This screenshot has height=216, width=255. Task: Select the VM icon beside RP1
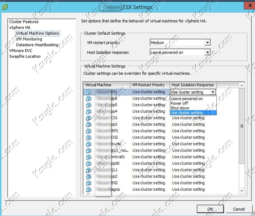[89, 131]
